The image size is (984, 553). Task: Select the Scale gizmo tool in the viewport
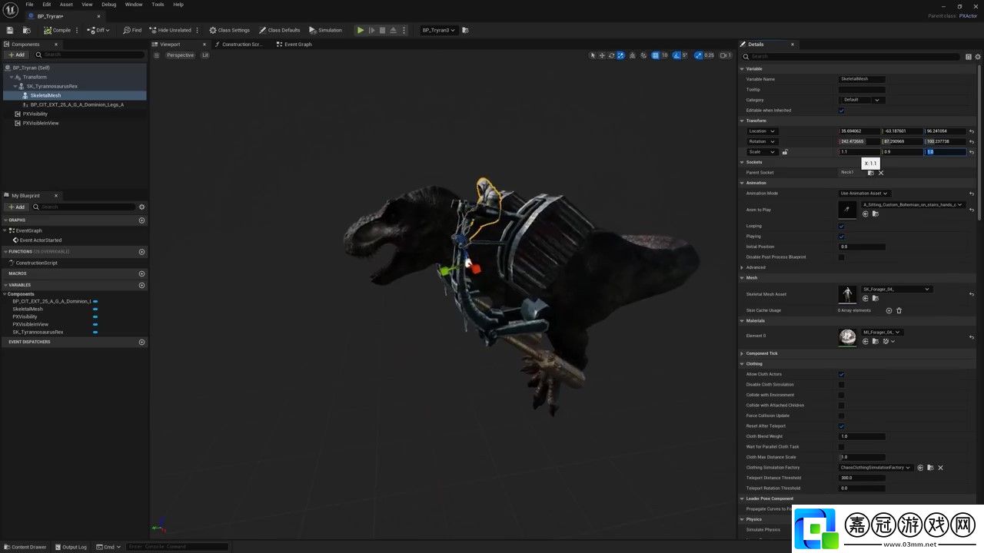tap(620, 55)
